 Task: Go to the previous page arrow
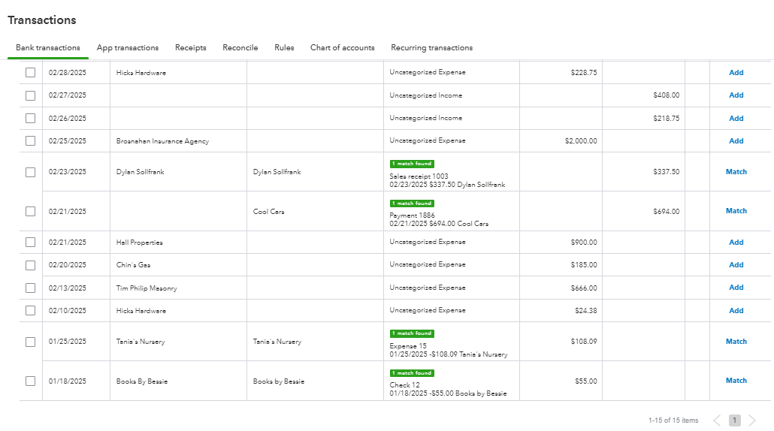pyautogui.click(x=717, y=420)
